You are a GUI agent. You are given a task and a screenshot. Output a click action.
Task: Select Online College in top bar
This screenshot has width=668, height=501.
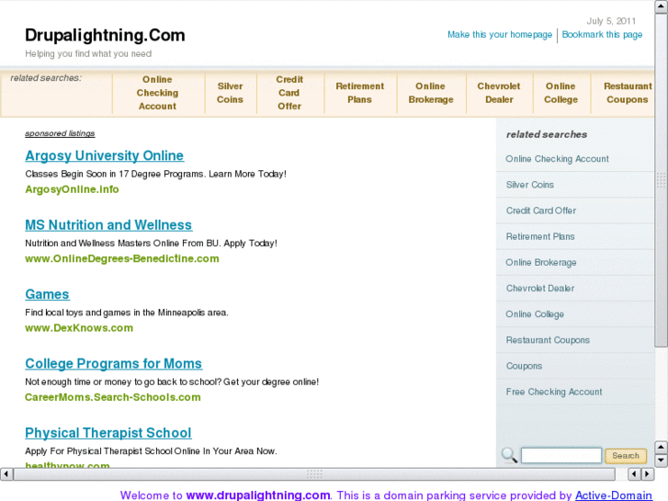tap(560, 93)
